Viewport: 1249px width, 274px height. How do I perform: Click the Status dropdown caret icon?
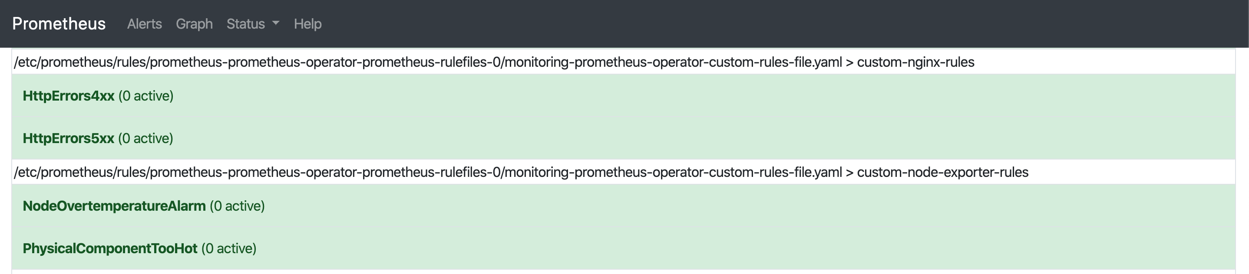(x=275, y=24)
